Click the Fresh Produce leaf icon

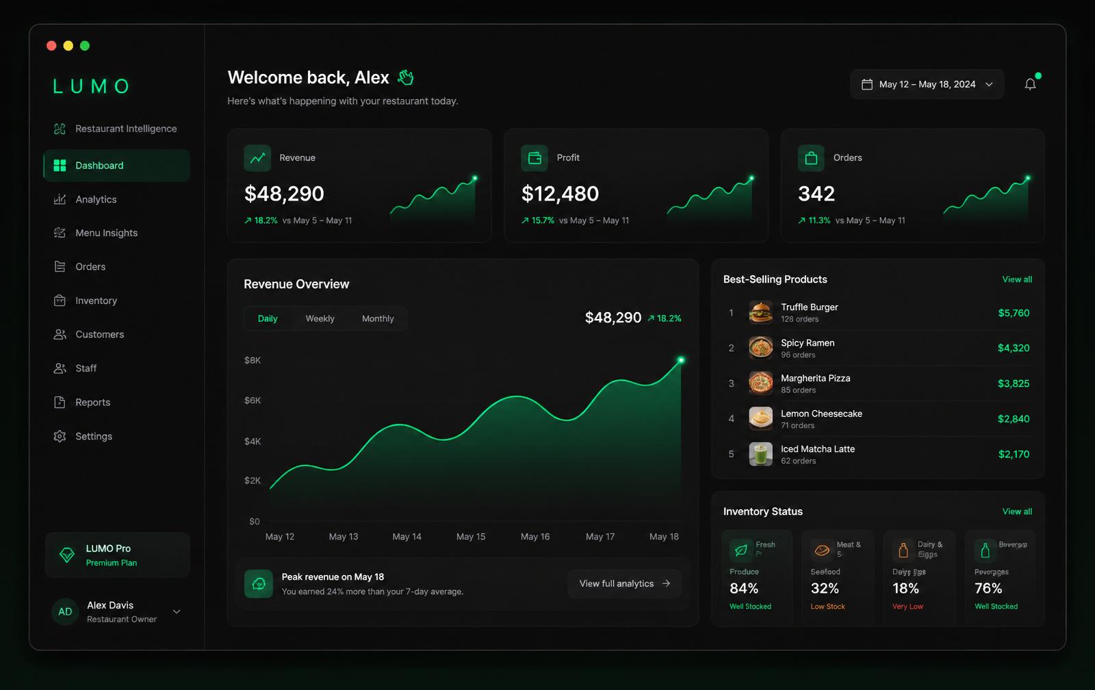coord(740,550)
